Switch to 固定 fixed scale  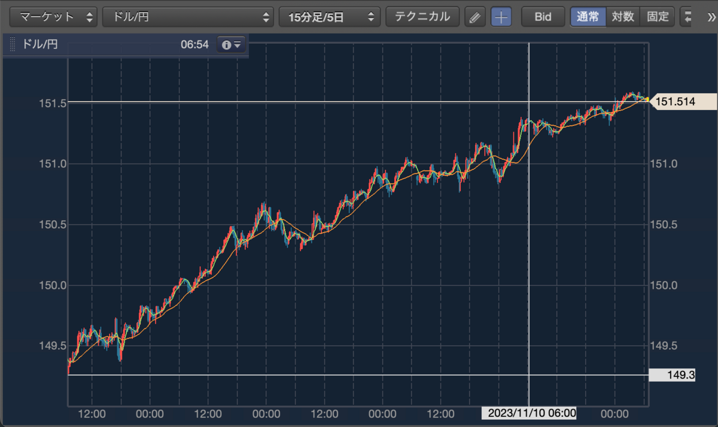tap(658, 17)
